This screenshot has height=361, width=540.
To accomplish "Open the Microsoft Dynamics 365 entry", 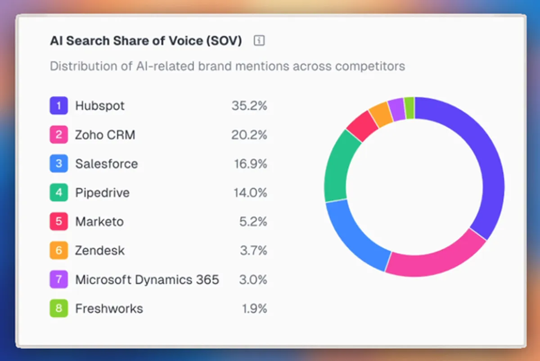I will [x=147, y=280].
